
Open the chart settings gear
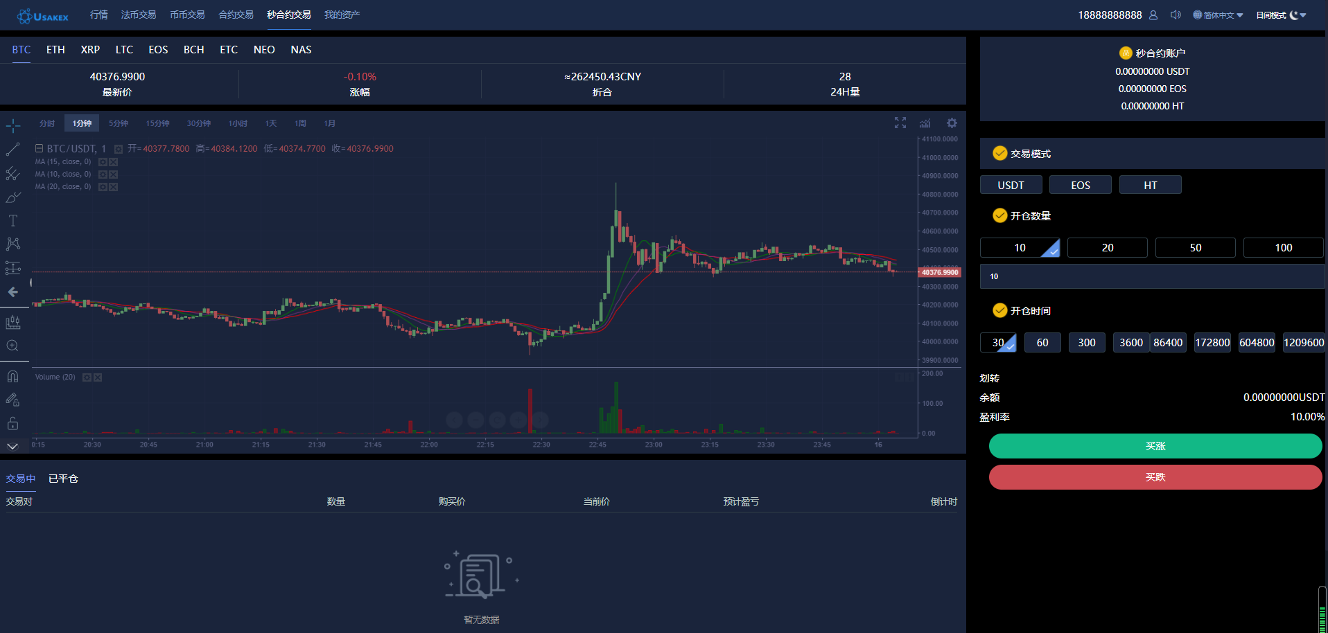point(952,123)
